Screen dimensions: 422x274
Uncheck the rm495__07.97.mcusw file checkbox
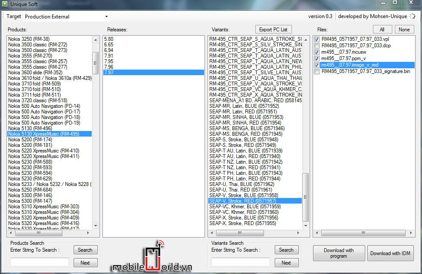tap(317, 52)
